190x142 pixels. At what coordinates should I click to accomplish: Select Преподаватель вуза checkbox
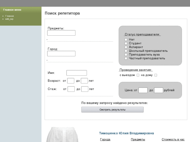pos(126,55)
